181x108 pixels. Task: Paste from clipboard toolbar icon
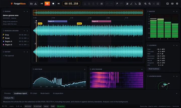[x=93, y=4]
